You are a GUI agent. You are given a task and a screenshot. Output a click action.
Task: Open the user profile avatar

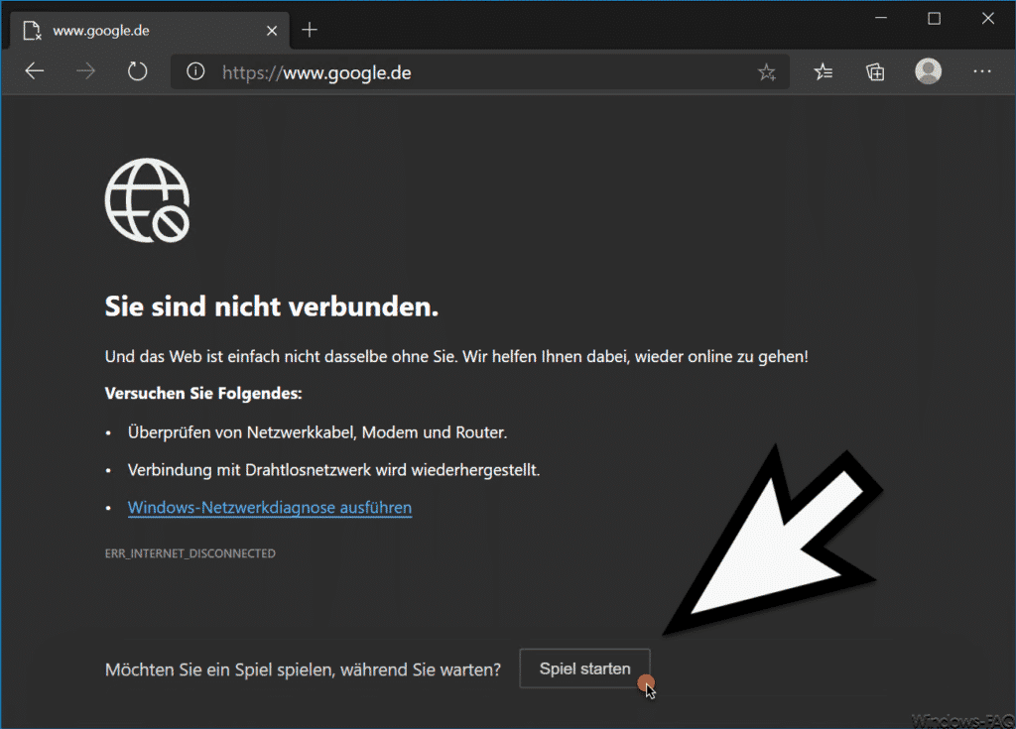(x=928, y=71)
